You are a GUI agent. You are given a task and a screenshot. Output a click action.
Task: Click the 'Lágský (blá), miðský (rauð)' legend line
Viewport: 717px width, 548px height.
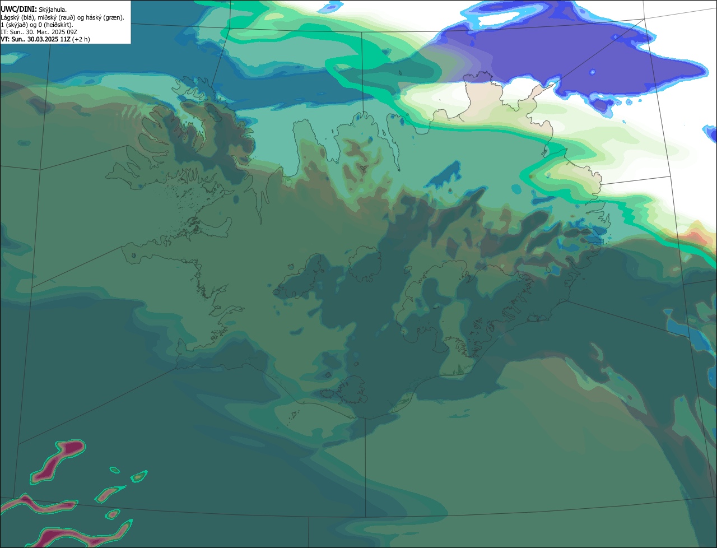pos(63,17)
